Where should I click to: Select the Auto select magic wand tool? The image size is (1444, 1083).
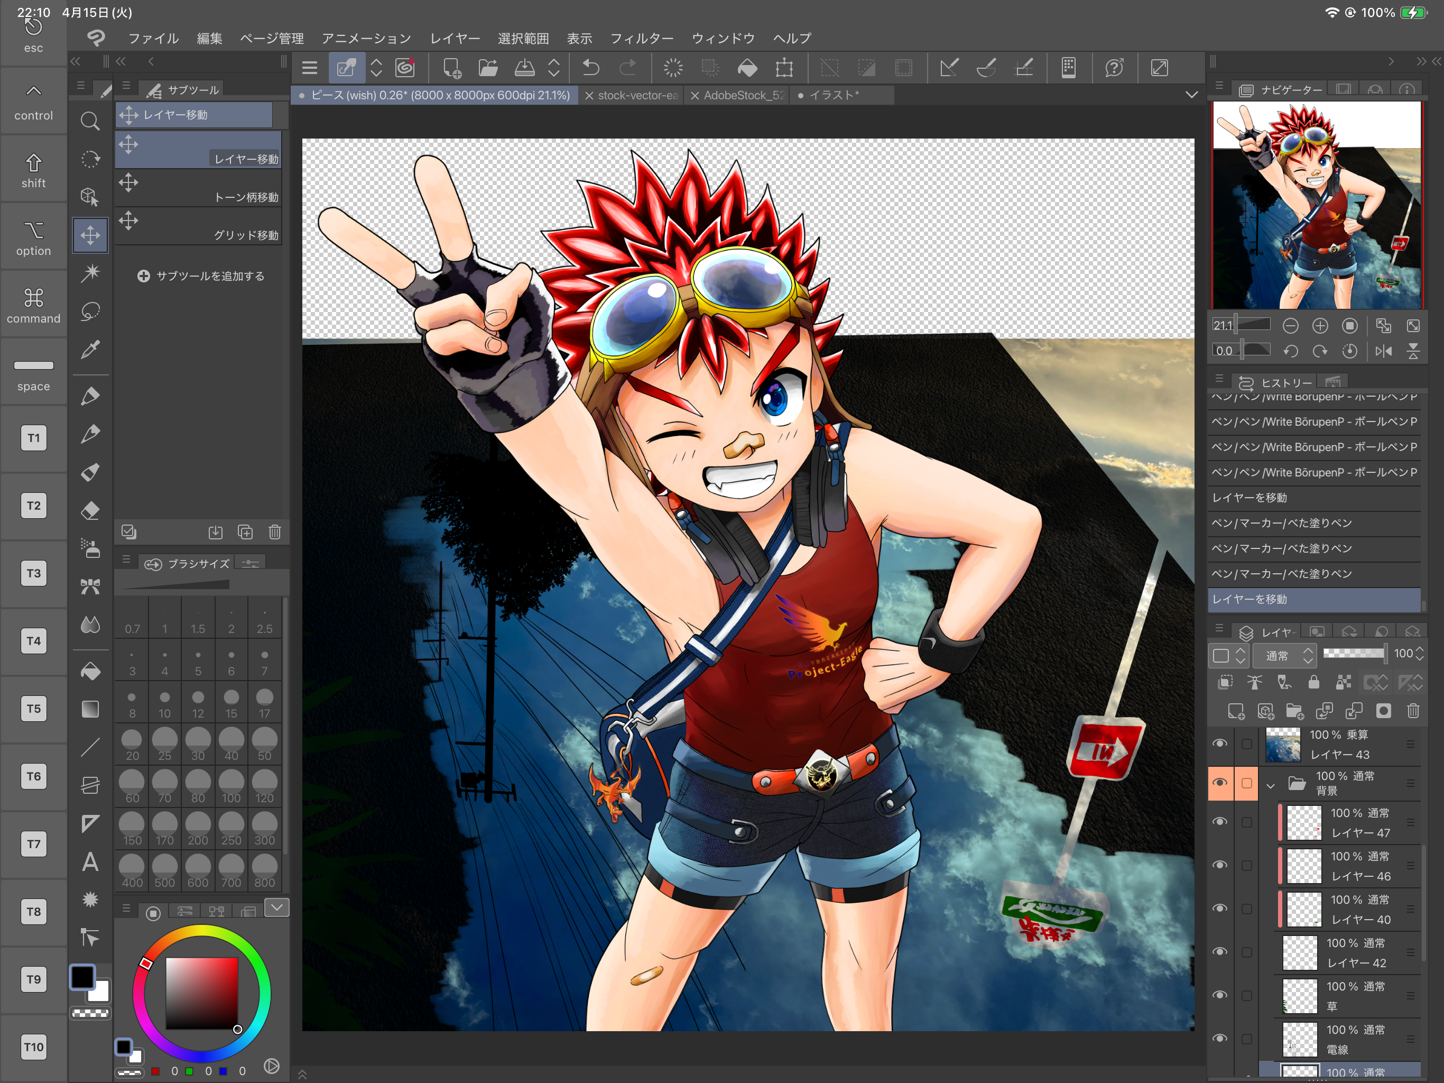(90, 273)
